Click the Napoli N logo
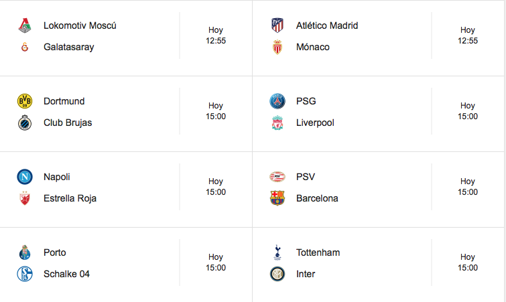Screen dimensions: 506x302 coord(25,177)
